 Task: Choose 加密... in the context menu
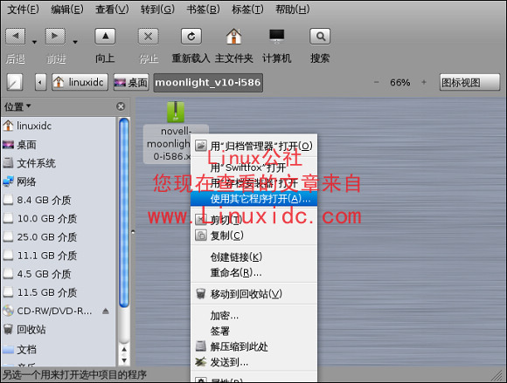[253, 316]
